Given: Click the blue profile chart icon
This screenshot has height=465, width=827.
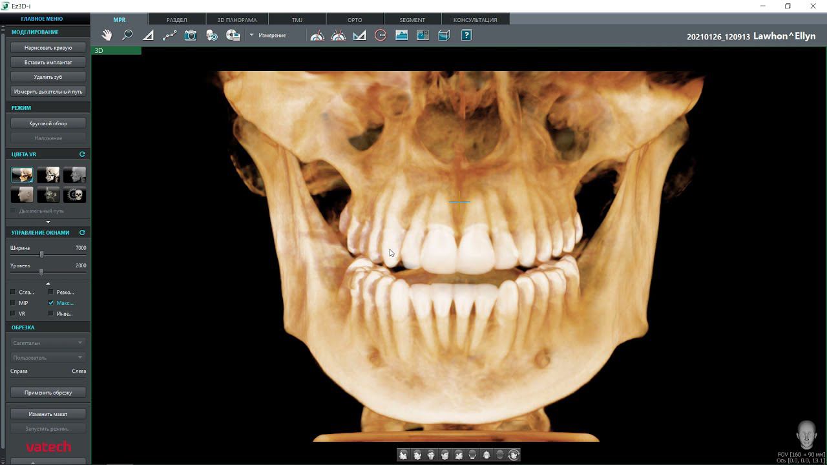Looking at the screenshot, I should 401,36.
